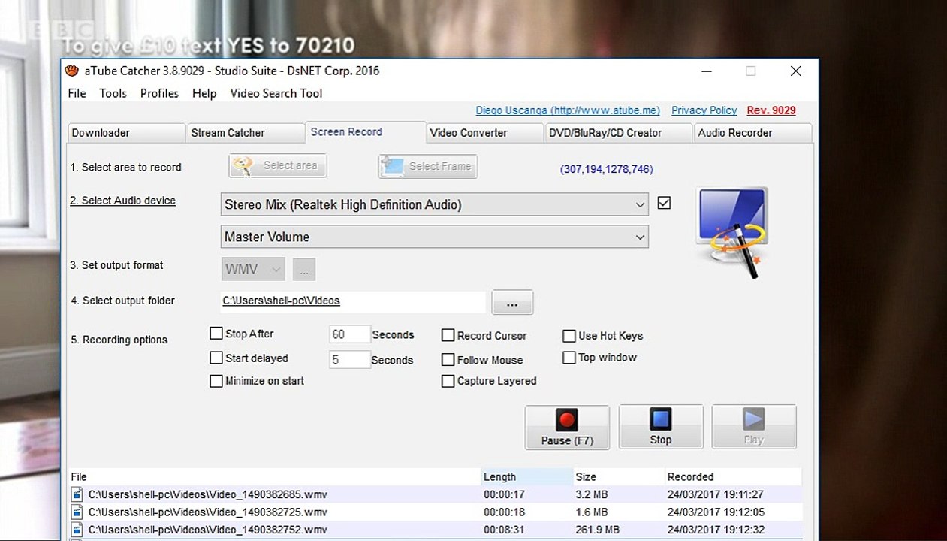Click the 3.2 MB size cell

(x=592, y=494)
